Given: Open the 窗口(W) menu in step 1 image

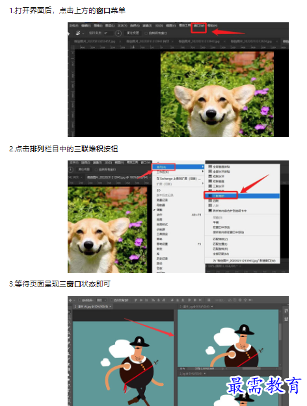Looking at the screenshot, I should pyautogui.click(x=199, y=25).
